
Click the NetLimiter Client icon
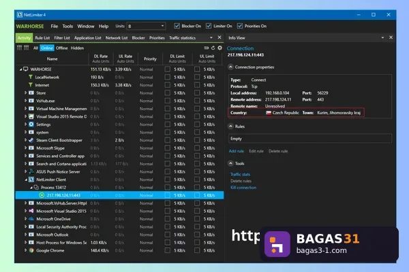[x=31, y=180]
